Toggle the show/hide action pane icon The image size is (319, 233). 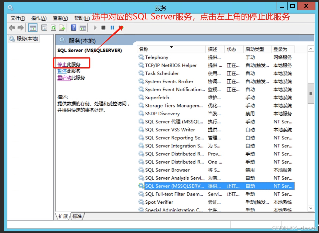tap(82, 28)
